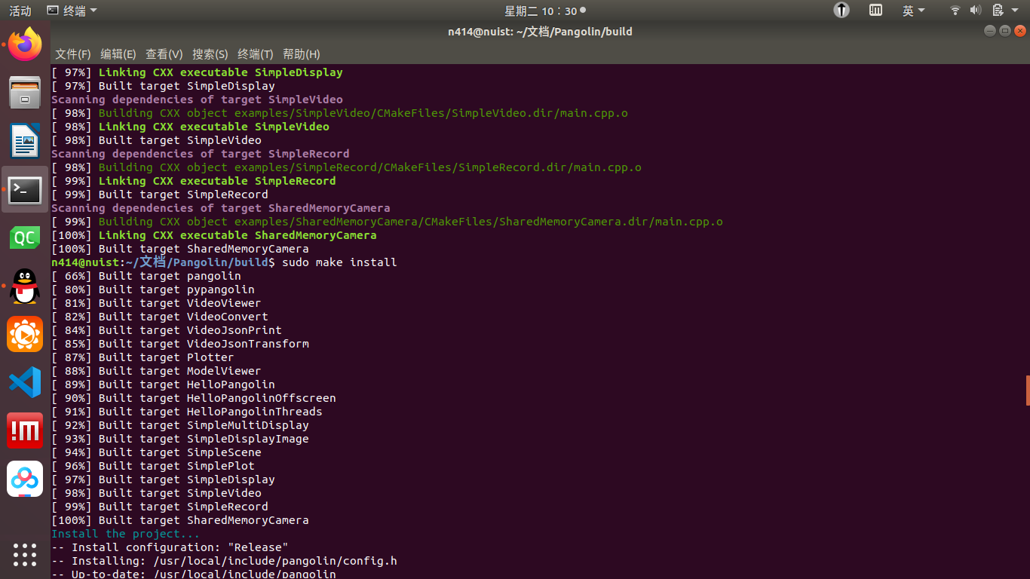The image size is (1030, 579).
Task: Open the 文件(F) menu
Action: pos(73,54)
